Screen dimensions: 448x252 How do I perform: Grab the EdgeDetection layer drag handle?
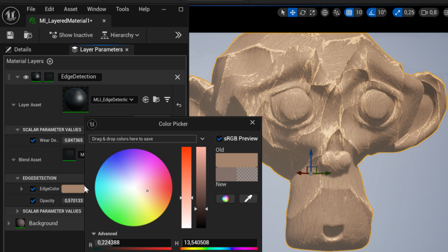click(9, 77)
